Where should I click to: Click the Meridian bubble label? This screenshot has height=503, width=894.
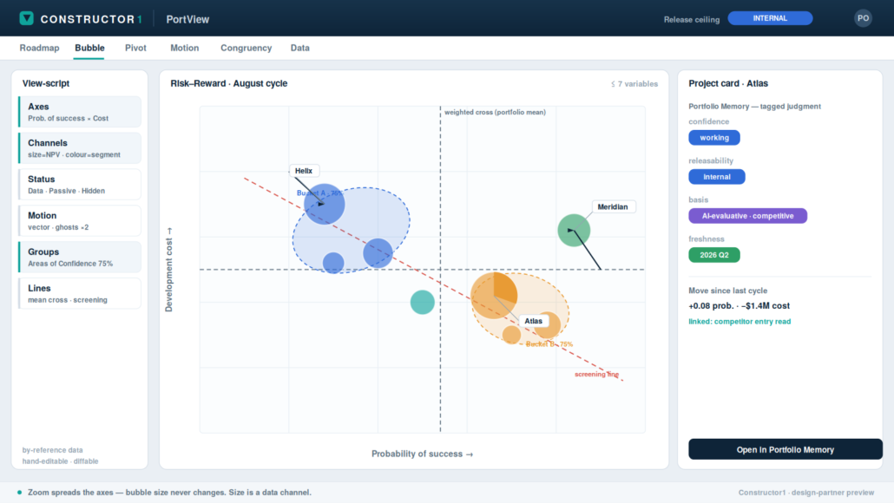tap(613, 206)
